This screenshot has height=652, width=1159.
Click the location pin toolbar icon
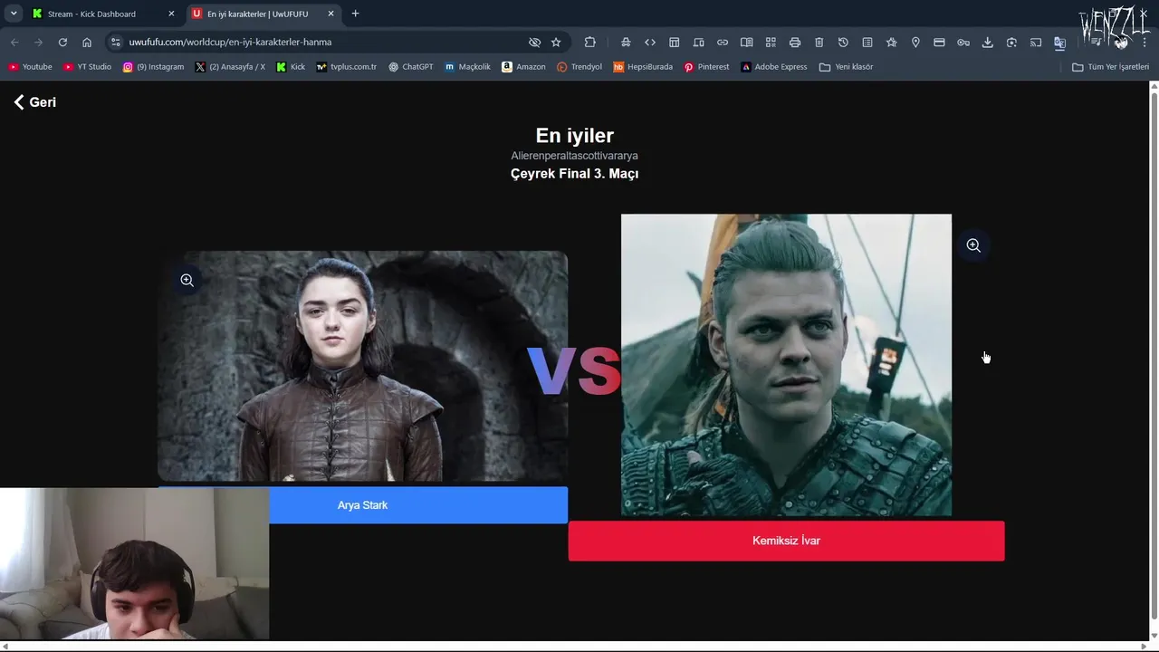click(x=915, y=42)
